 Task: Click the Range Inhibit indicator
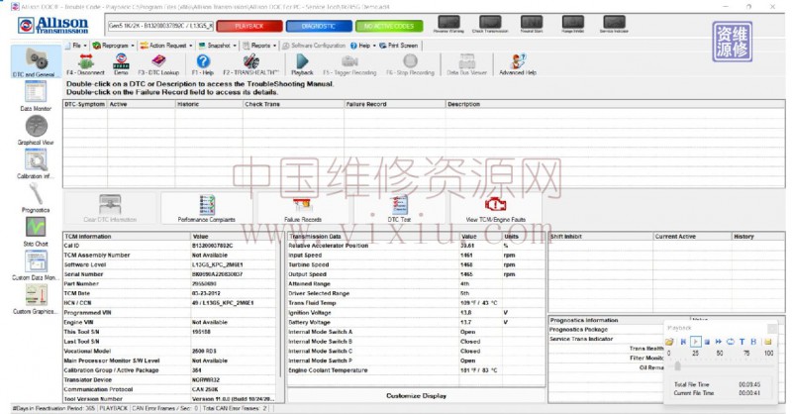573,24
